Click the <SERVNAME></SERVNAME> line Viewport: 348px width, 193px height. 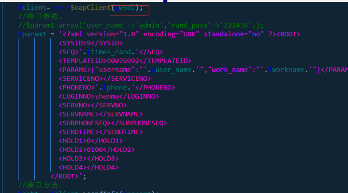pos(101,114)
